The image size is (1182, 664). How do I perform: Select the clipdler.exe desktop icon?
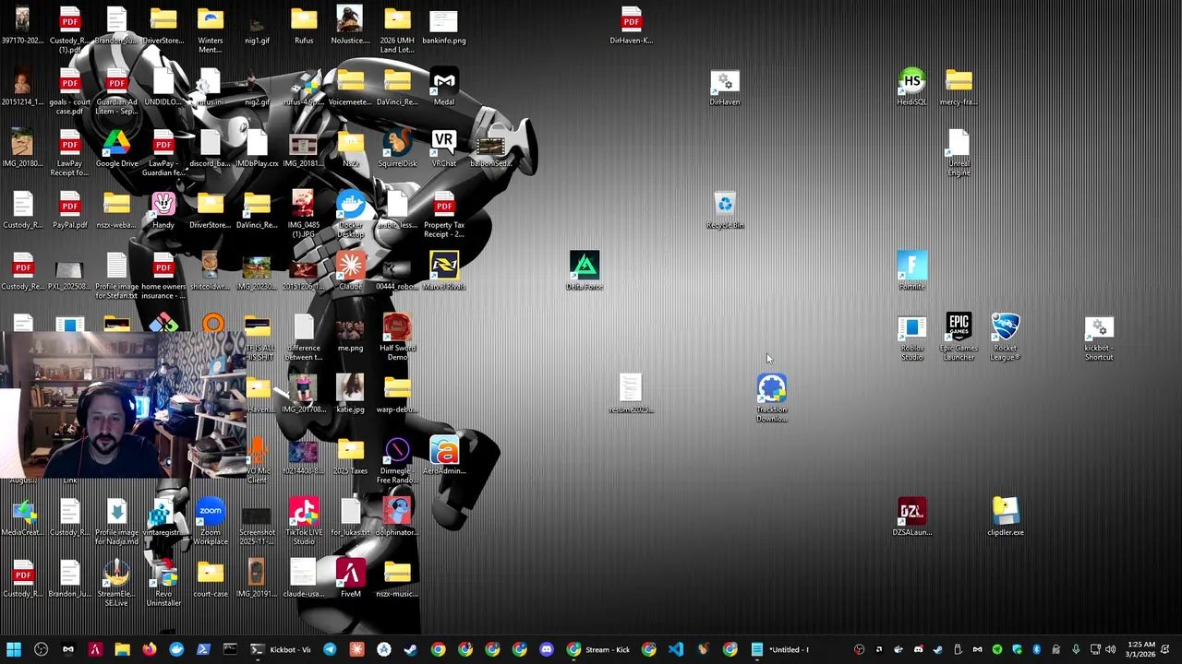1006,517
